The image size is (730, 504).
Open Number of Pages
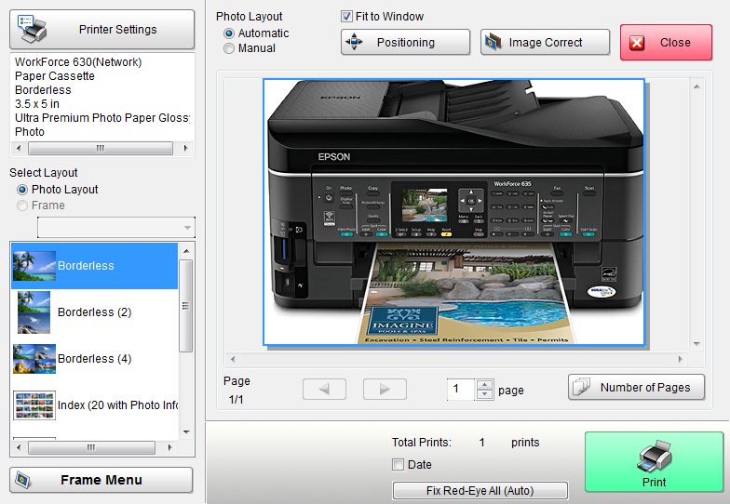click(637, 387)
